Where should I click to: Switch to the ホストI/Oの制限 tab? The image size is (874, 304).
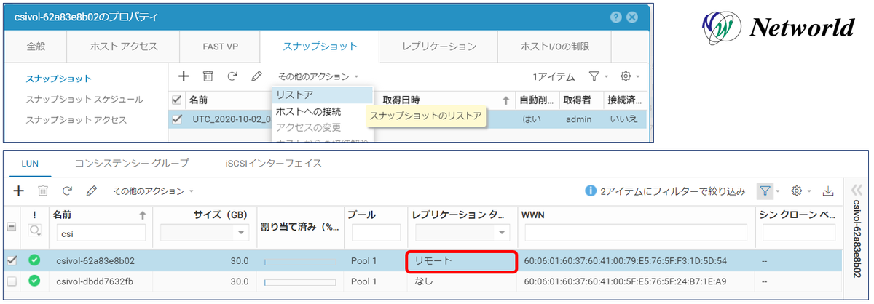click(x=555, y=47)
